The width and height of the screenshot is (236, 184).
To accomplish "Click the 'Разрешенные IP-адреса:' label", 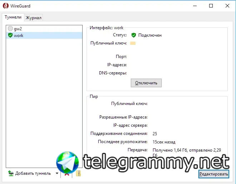I will pyautogui.click(x=123, y=117).
